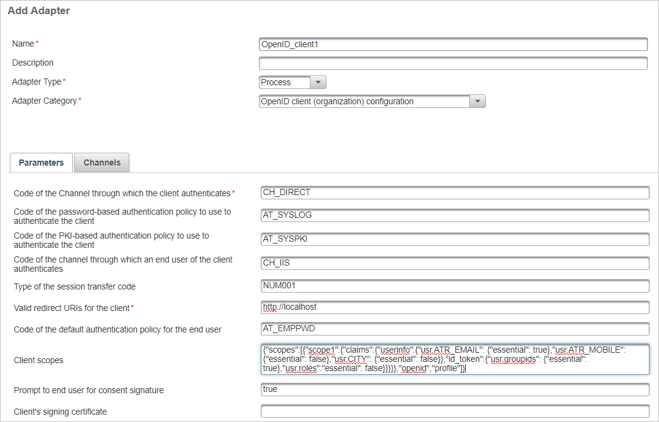Select the AT_SYSLOG password policy field
Viewport: 659px width, 422px height.
[455, 216]
